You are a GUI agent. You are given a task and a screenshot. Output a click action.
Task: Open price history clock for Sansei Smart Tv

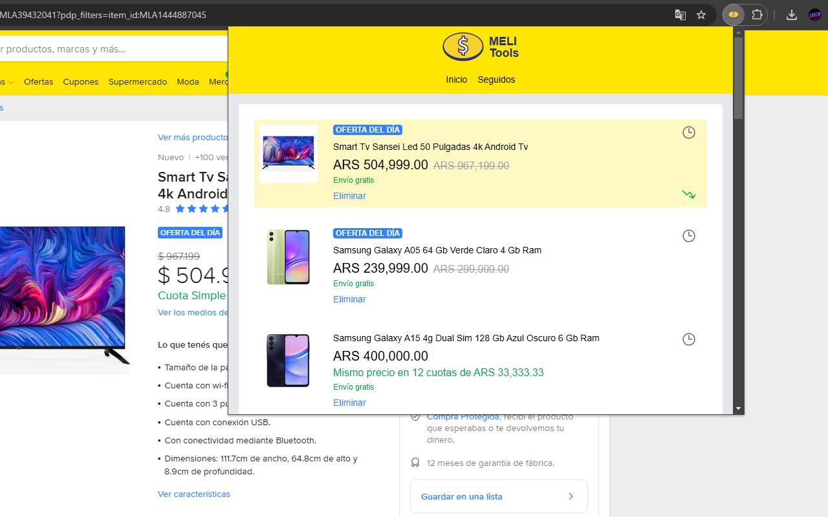(689, 132)
